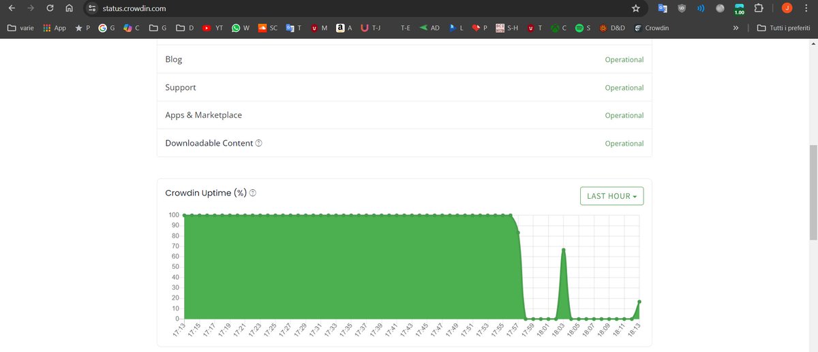This screenshot has width=818, height=352.
Task: Open the red shield T bookmark
Action: click(x=534, y=28)
